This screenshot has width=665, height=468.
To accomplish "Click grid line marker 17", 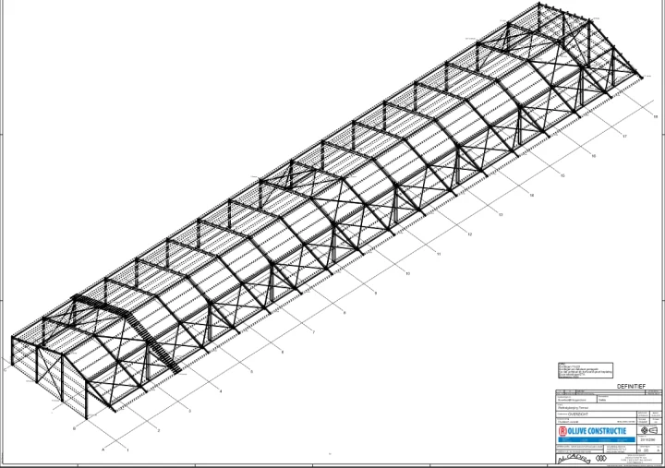I will (624, 137).
